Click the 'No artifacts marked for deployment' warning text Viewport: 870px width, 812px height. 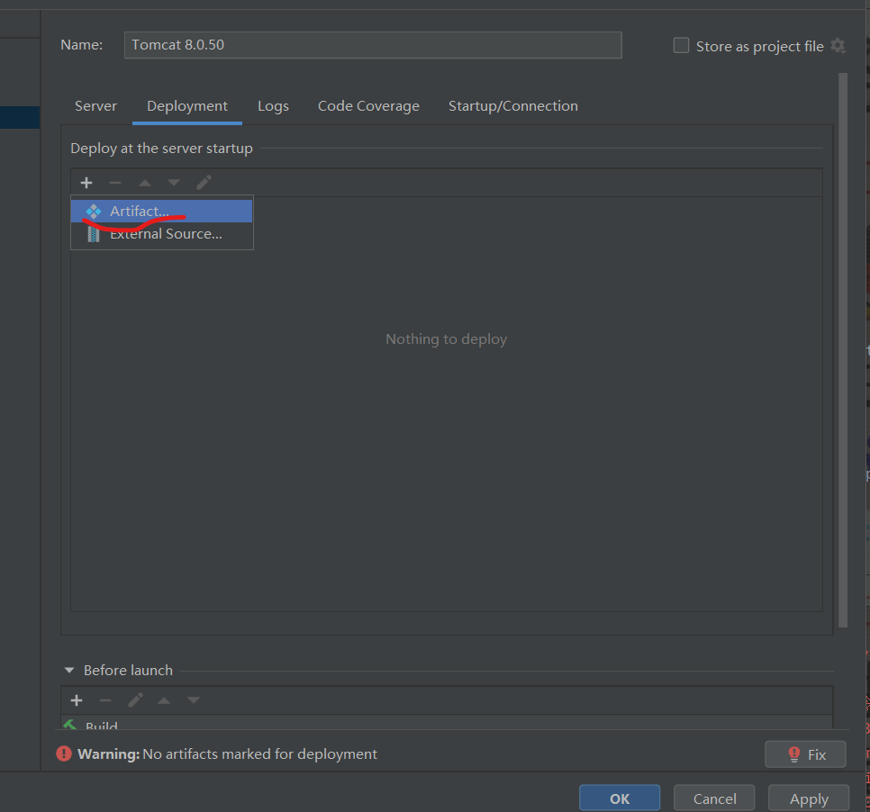click(259, 753)
